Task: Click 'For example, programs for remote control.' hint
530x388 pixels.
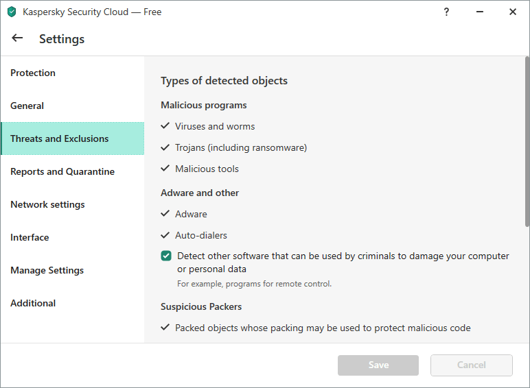Action: click(x=254, y=284)
